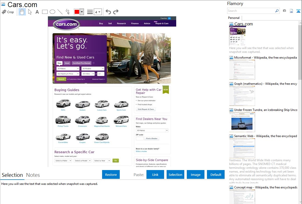Pick the ellipse shape tool
This screenshot has width=302, height=204.
click(x=52, y=12)
